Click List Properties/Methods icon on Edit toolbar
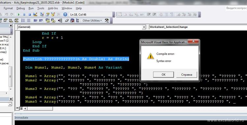The image size is (247, 125). coord(120,14)
